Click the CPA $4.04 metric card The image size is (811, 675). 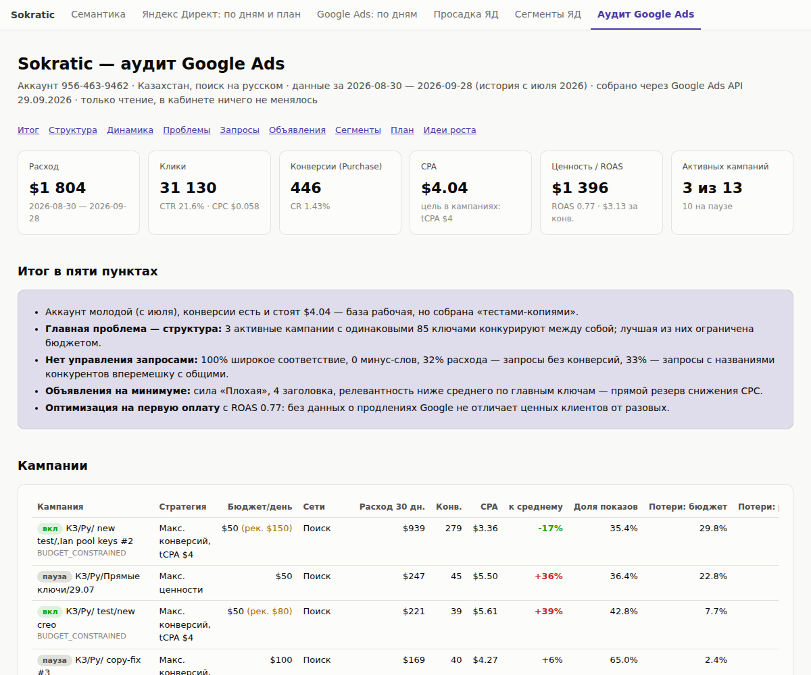[471, 193]
